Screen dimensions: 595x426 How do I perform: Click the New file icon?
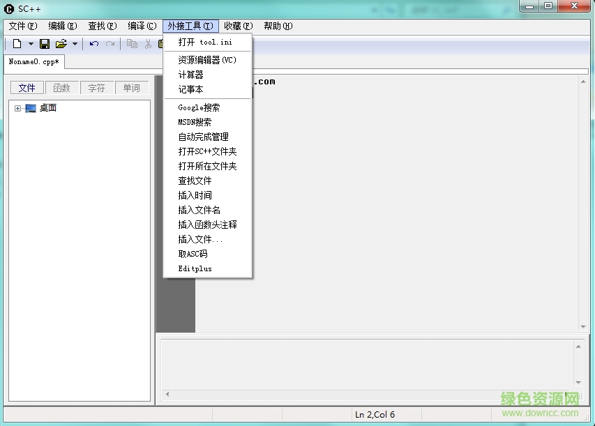[17, 43]
